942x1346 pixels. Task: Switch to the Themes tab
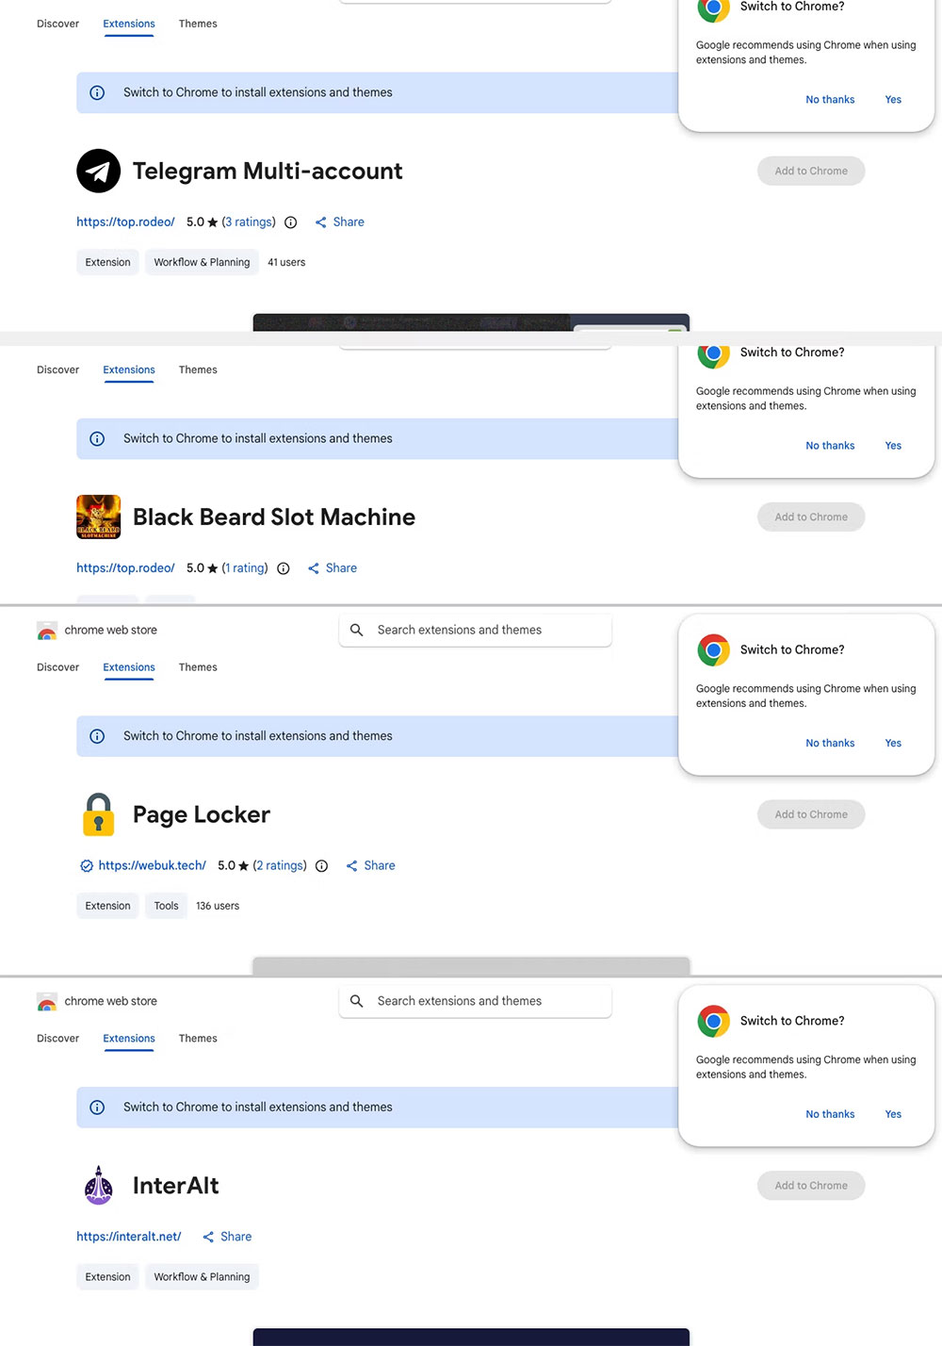(x=197, y=666)
